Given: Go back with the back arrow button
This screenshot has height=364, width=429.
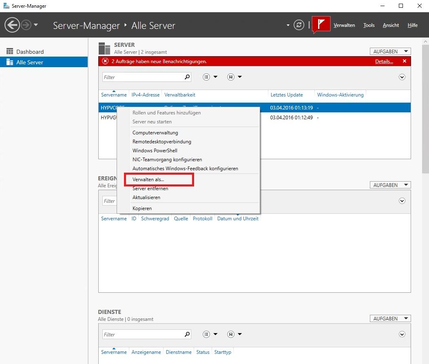Looking at the screenshot, I should click(12, 25).
